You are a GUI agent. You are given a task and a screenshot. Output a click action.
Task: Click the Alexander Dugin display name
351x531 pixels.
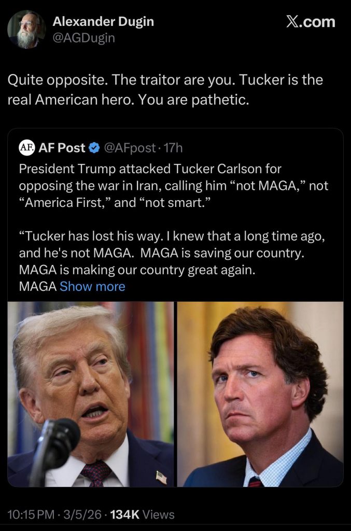(x=103, y=22)
